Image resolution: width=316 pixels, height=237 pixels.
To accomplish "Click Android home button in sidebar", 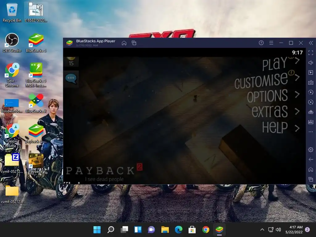I will coord(311,169).
